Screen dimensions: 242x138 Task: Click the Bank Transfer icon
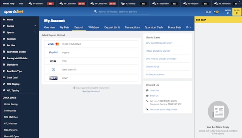point(54,70)
